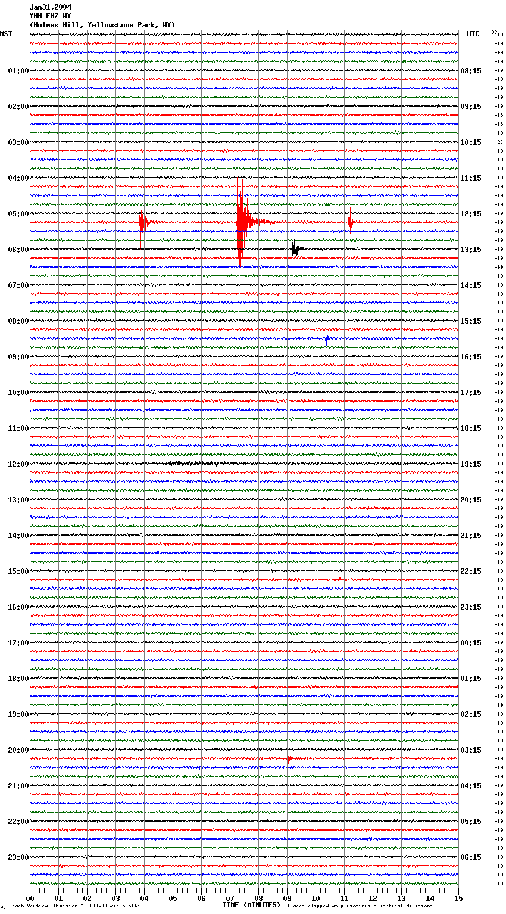Viewport: 506px width, 914px height.
Task: Click the 16:15 UTC time label
Action: point(471,357)
